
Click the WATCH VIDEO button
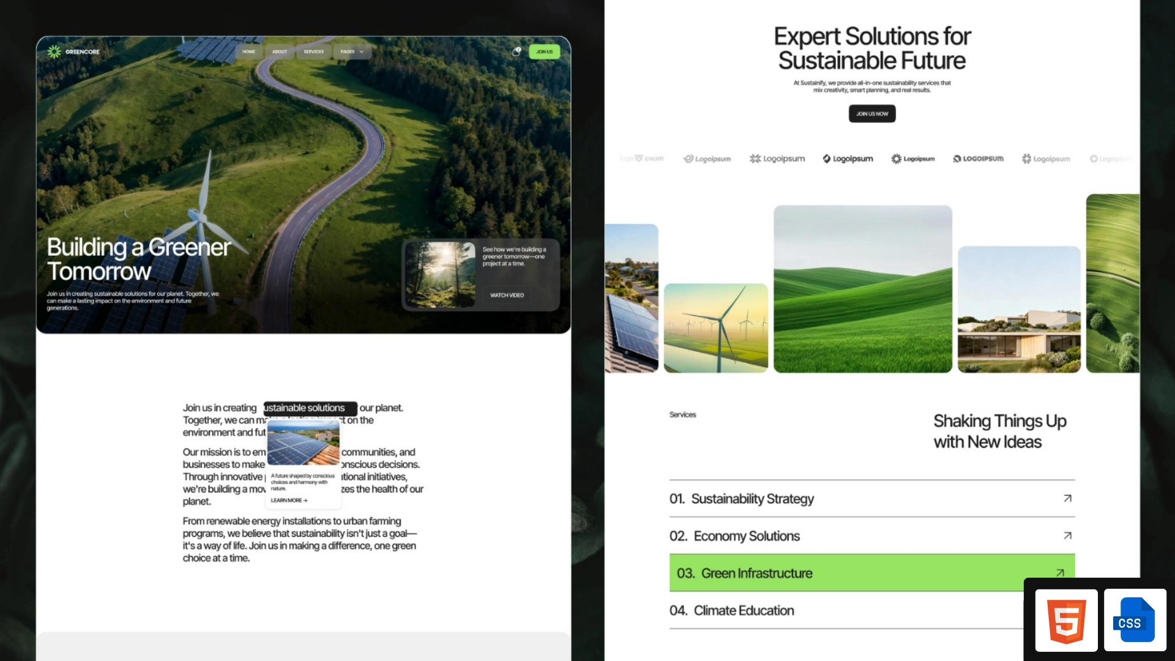tap(507, 295)
